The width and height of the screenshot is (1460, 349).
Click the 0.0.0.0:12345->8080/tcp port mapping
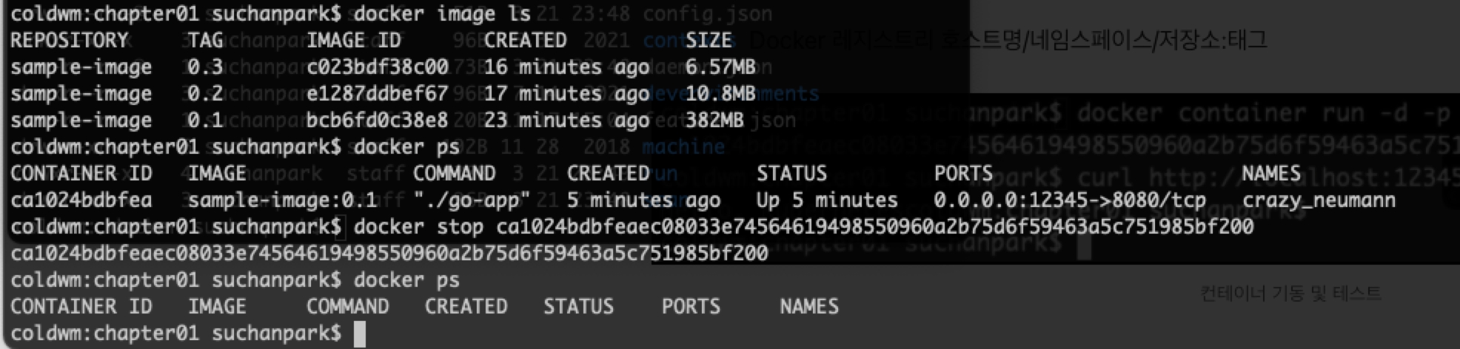pos(1069,200)
